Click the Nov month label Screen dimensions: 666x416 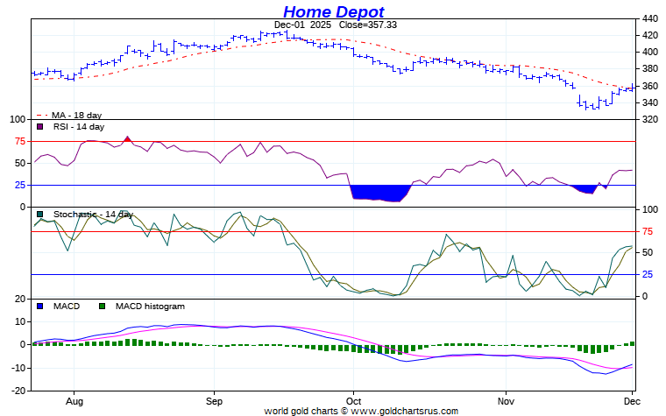click(x=506, y=401)
